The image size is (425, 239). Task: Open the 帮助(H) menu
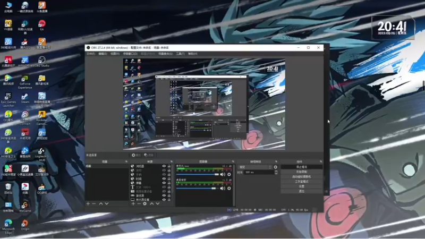point(193,54)
